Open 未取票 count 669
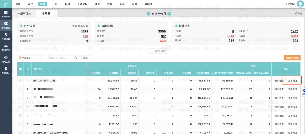 [x=163, y=41]
